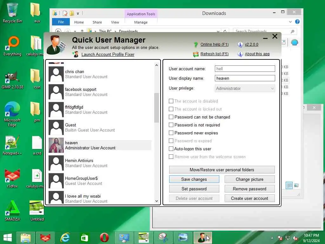The height and width of the screenshot is (244, 325).
Task: Click Save changes button
Action: click(x=194, y=179)
